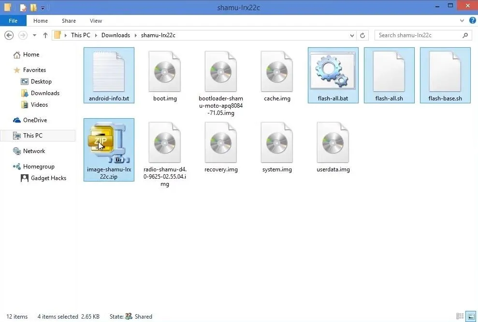Click the New Folder quick access icon
The image size is (478, 322).
pos(33,8)
